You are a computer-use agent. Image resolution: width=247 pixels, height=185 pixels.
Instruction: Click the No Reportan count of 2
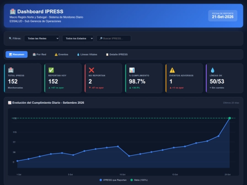tap(90, 81)
